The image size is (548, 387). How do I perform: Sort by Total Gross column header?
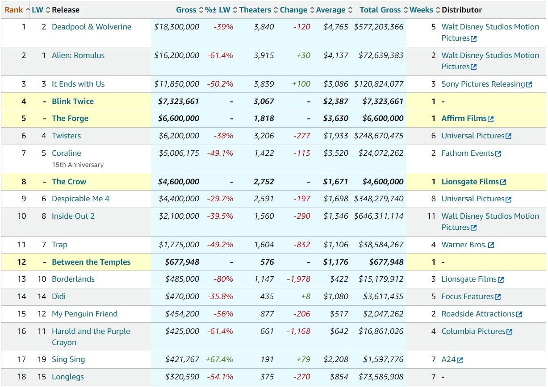380,10
